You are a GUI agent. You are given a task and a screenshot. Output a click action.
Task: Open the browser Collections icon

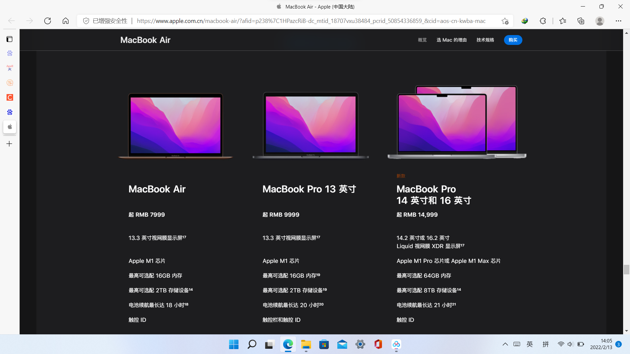click(x=581, y=21)
